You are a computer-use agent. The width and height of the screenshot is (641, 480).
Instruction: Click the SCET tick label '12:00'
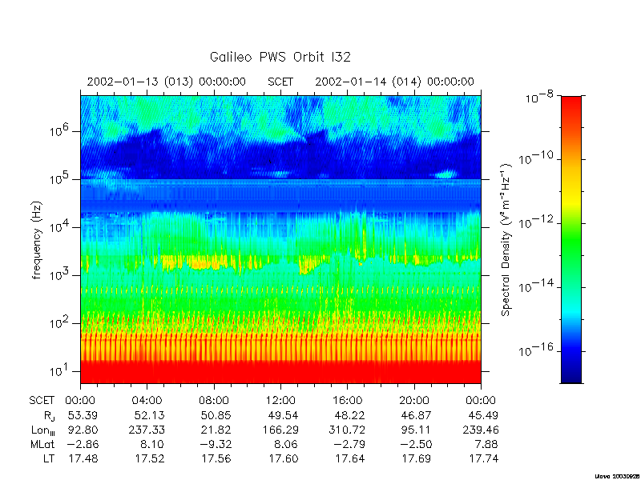[280, 401]
